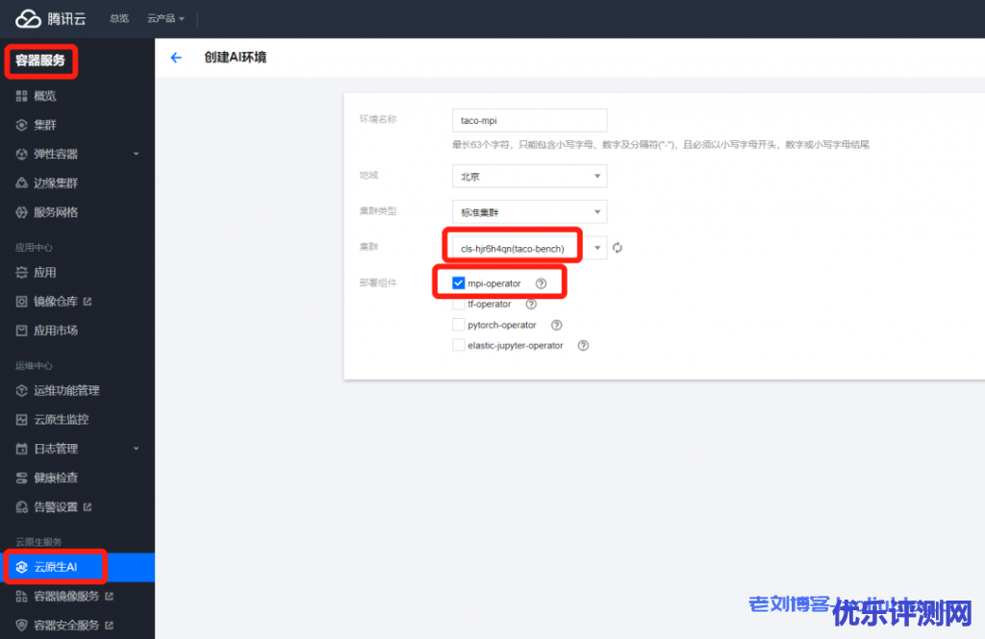This screenshot has height=639, width=985.
Task: Click help icon next to tf-operator
Action: pyautogui.click(x=531, y=304)
